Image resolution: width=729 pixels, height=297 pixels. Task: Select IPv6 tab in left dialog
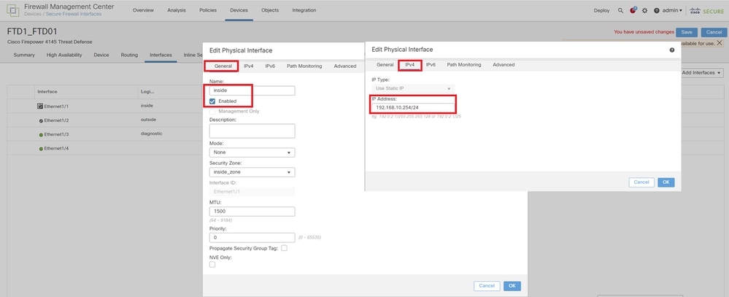(270, 66)
